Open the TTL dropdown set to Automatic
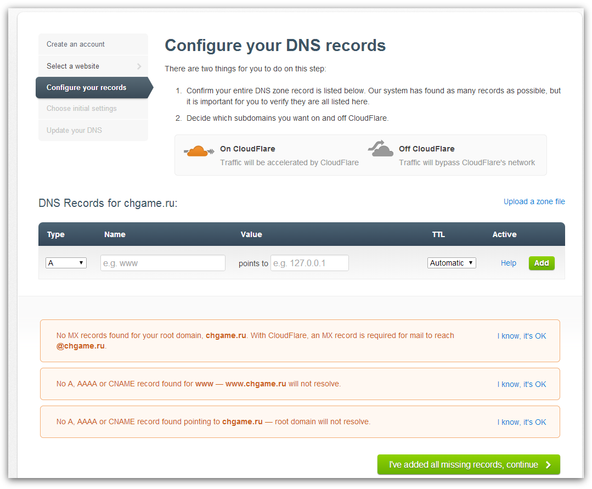The width and height of the screenshot is (592, 489). tap(452, 263)
